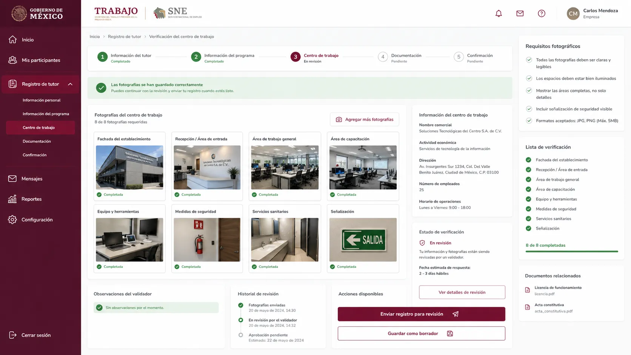The width and height of the screenshot is (631, 355).
Task: Click the check beside Formatos aceptados requirement
Action: [529, 121]
